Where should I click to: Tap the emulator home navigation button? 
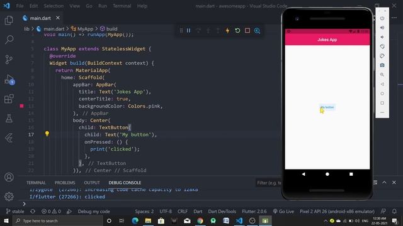pos(327,174)
